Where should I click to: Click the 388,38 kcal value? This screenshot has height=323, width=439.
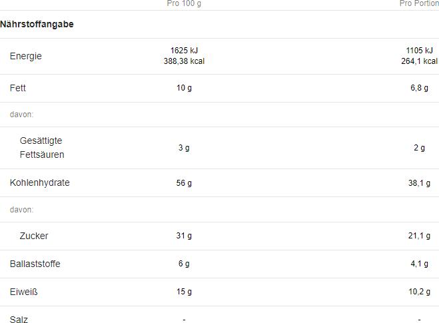[x=184, y=61]
